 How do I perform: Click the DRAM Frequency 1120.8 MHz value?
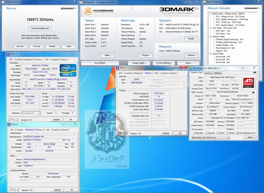(159, 93)
